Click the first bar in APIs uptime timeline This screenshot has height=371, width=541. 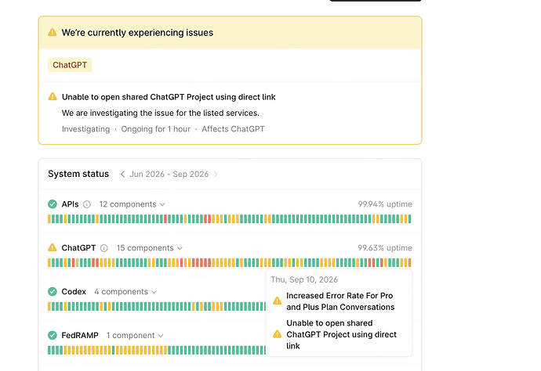pyautogui.click(x=49, y=219)
